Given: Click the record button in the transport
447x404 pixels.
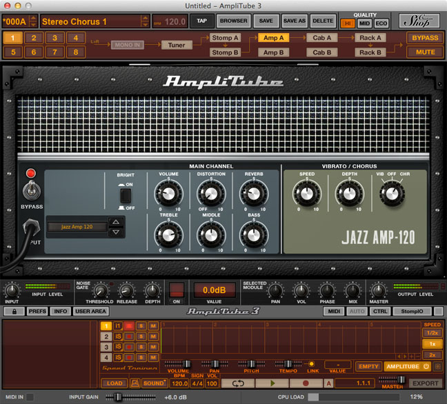Looking at the screenshot, I should pos(306,383).
